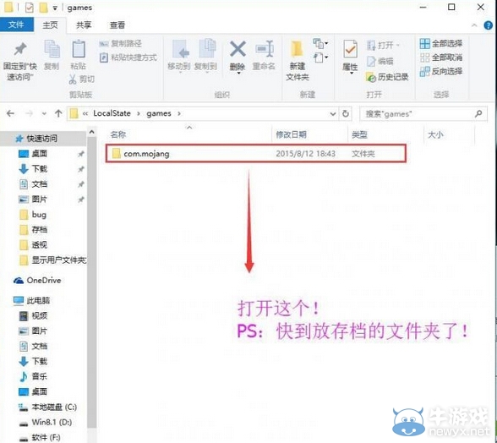Choose Copy path in clipboard group
This screenshot has height=443, width=497.
pos(120,43)
